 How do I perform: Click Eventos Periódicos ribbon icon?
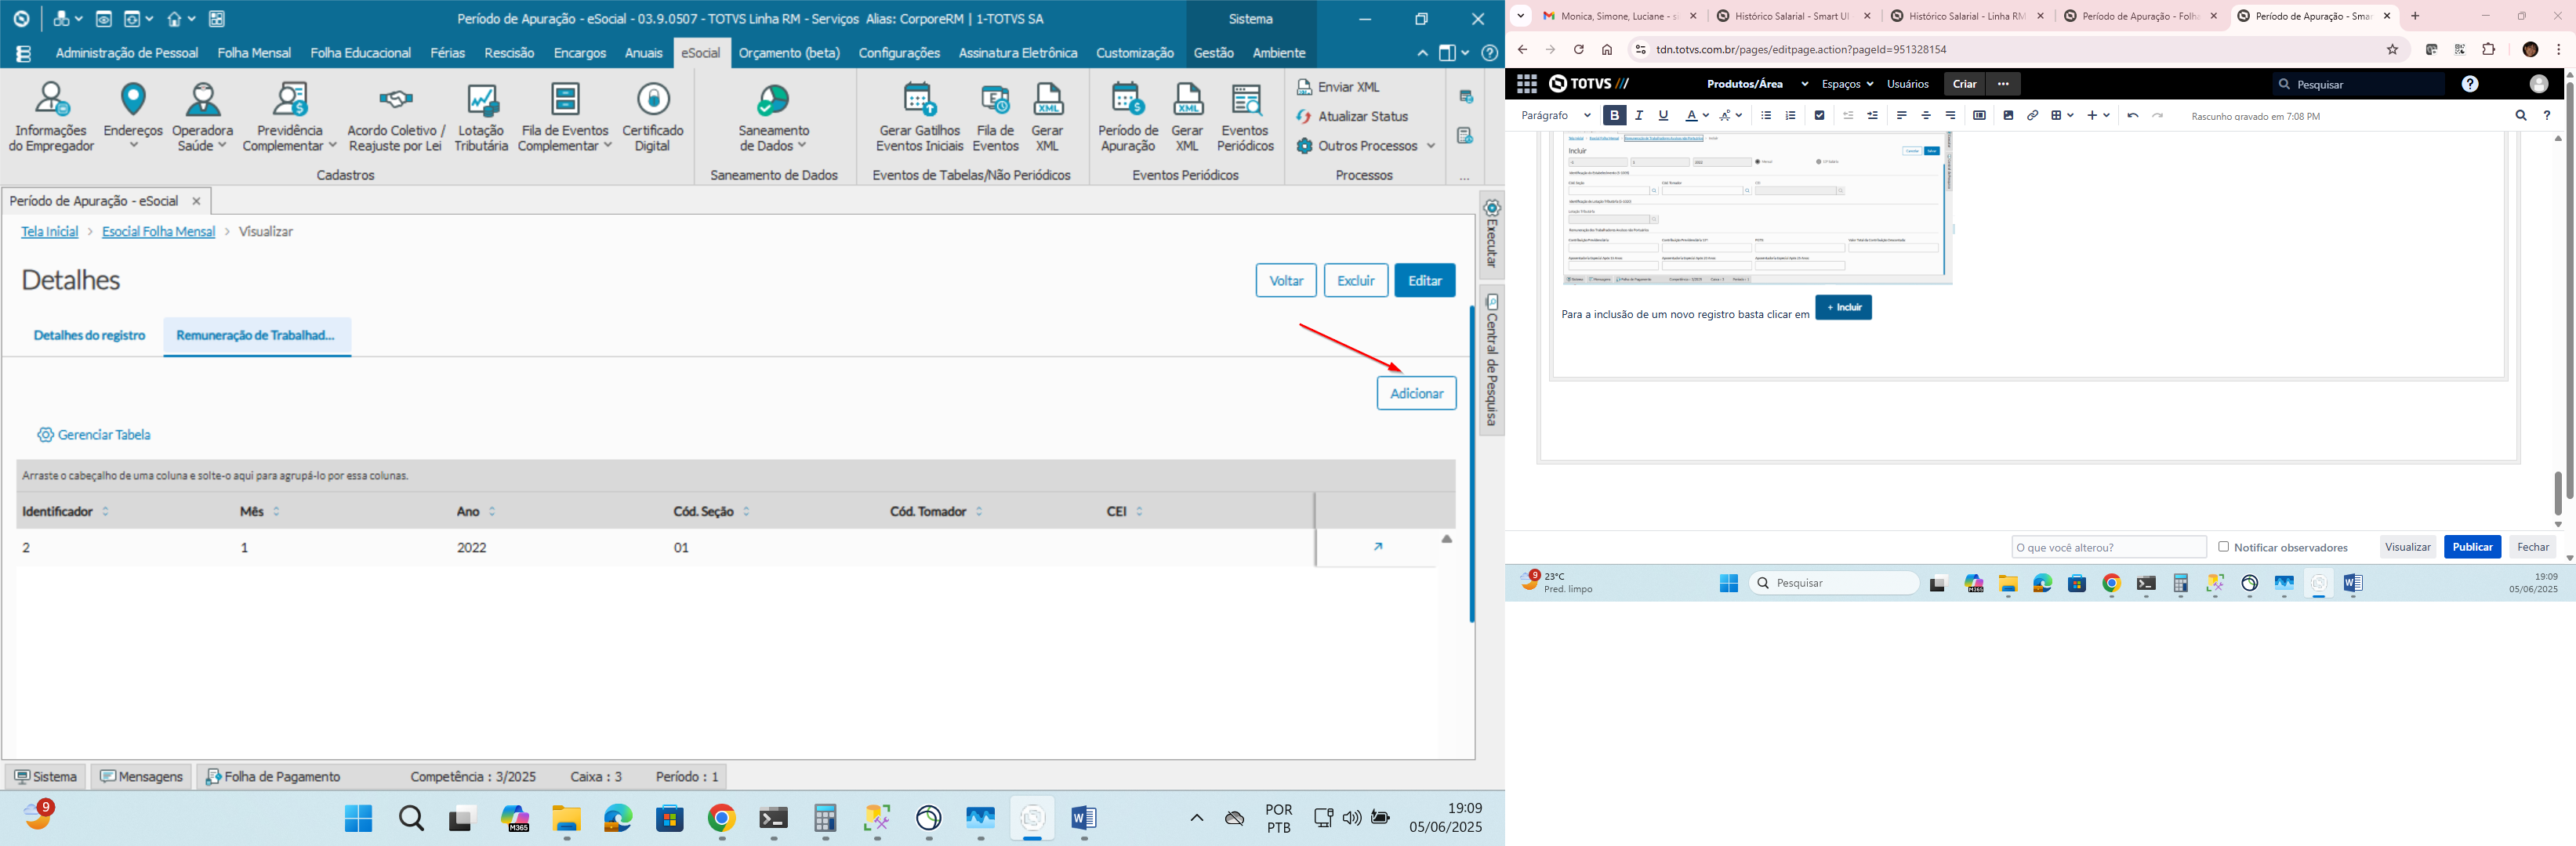click(1245, 117)
